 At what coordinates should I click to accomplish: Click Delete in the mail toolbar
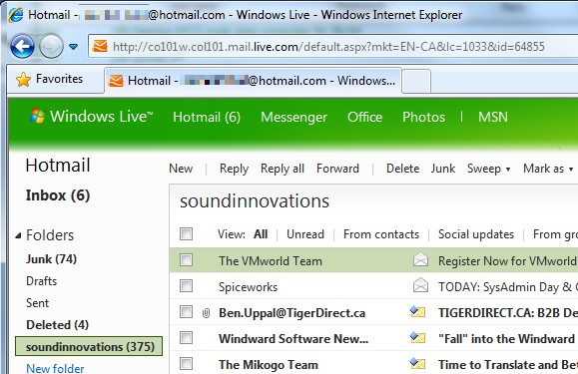[402, 169]
